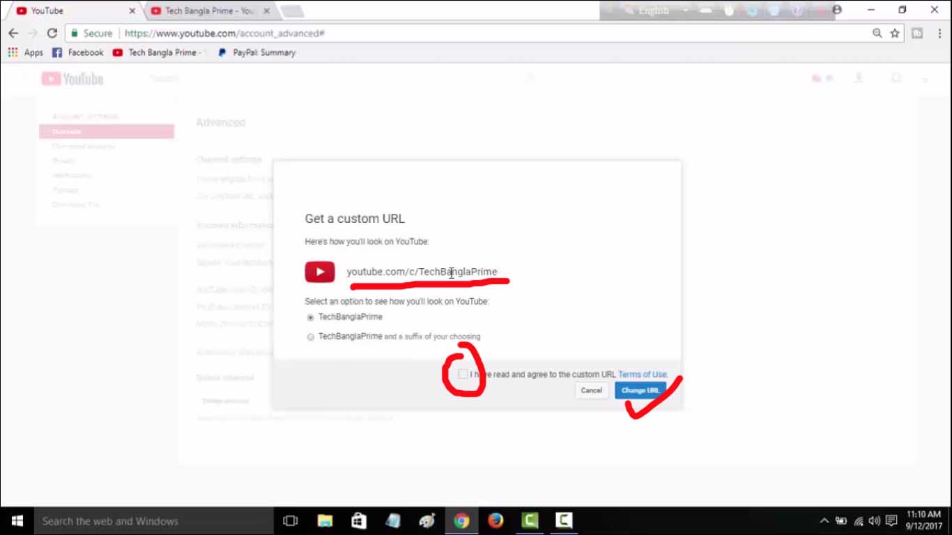Open the volume speaker tray icon
This screenshot has width=952, height=535.
(875, 520)
